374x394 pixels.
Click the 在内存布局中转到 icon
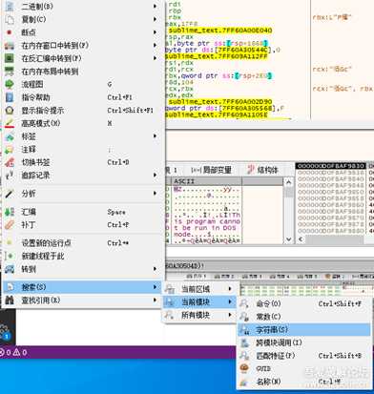click(x=10, y=72)
